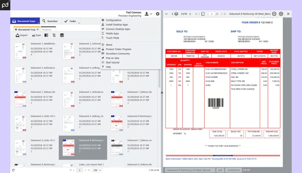This screenshot has height=173, width=302.
Task: Open the settings gear menu
Action: click(157, 14)
